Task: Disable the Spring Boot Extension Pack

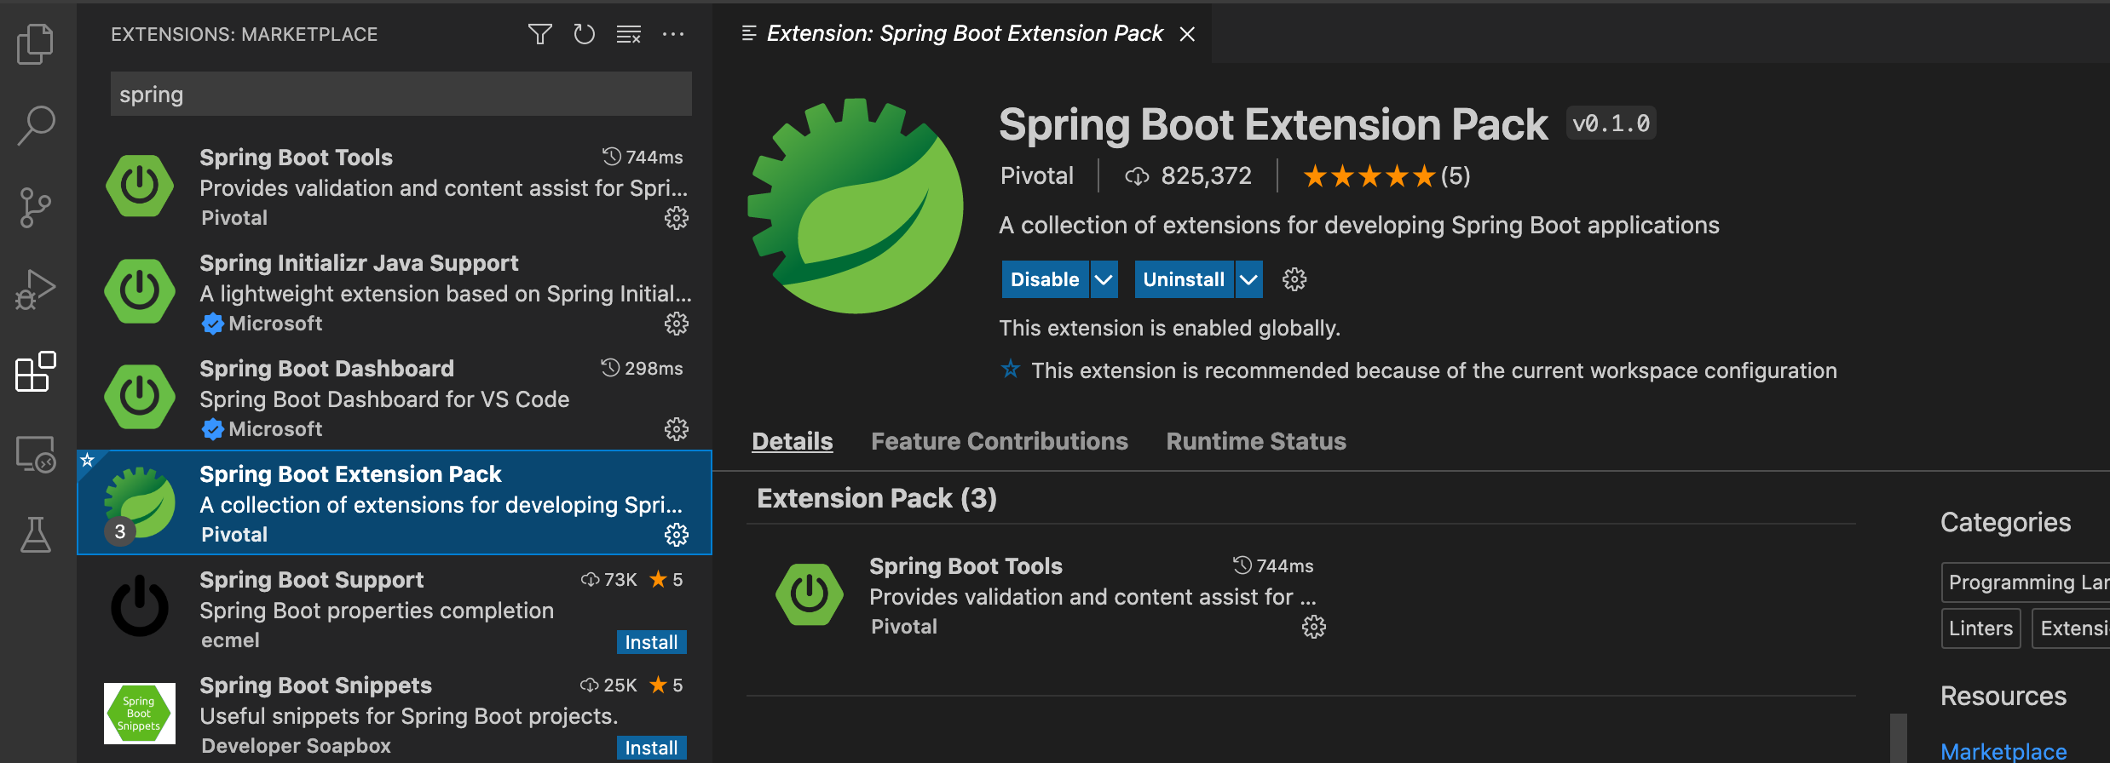Action: click(1045, 279)
